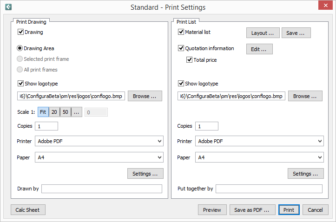The height and width of the screenshot is (222, 336).
Task: Toggle the Quotation information checkbox
Action: coord(181,48)
